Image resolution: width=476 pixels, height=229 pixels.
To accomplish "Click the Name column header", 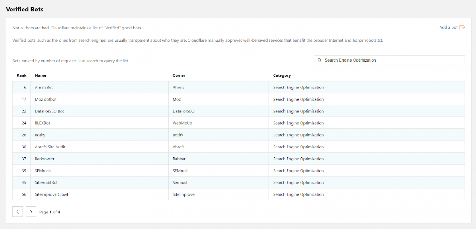I will click(x=40, y=75).
